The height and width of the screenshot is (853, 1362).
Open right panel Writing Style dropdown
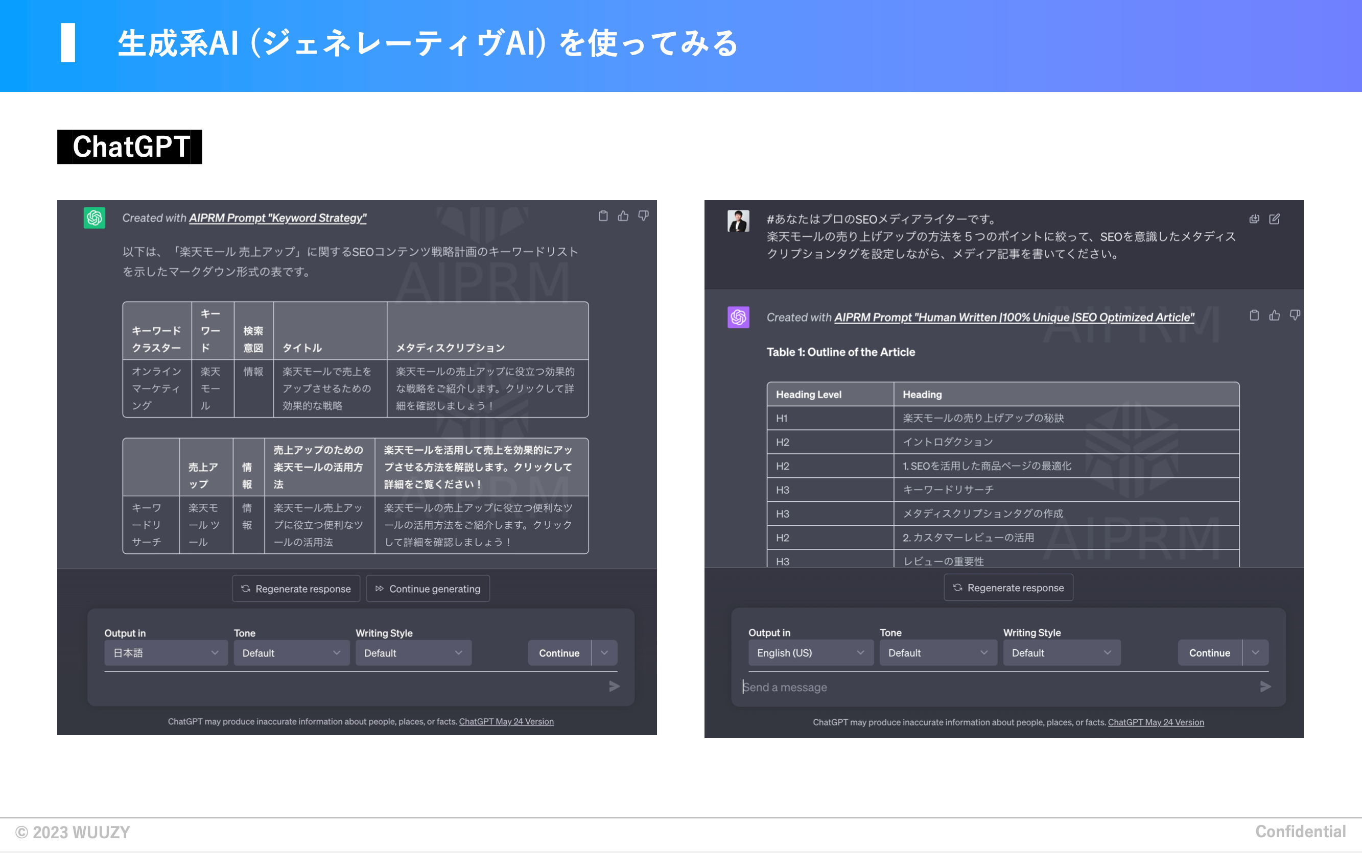1061,653
